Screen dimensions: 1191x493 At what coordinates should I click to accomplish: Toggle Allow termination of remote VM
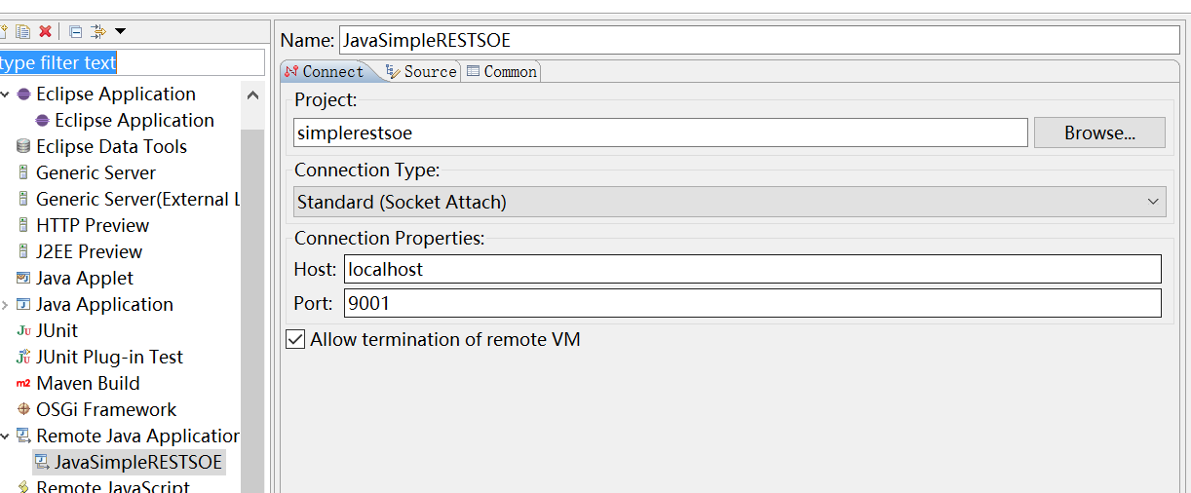(x=294, y=339)
